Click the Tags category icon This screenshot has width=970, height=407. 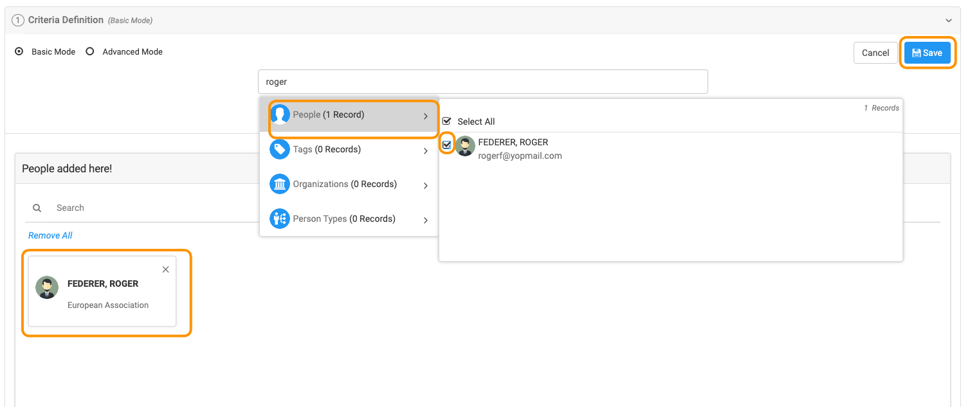tap(280, 150)
